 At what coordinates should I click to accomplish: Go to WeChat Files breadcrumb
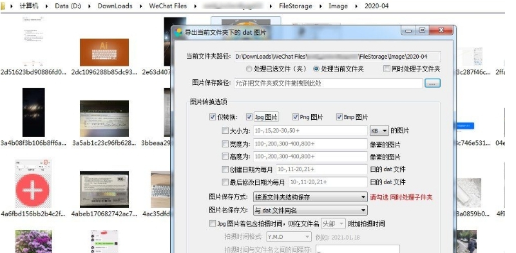[x=168, y=6]
